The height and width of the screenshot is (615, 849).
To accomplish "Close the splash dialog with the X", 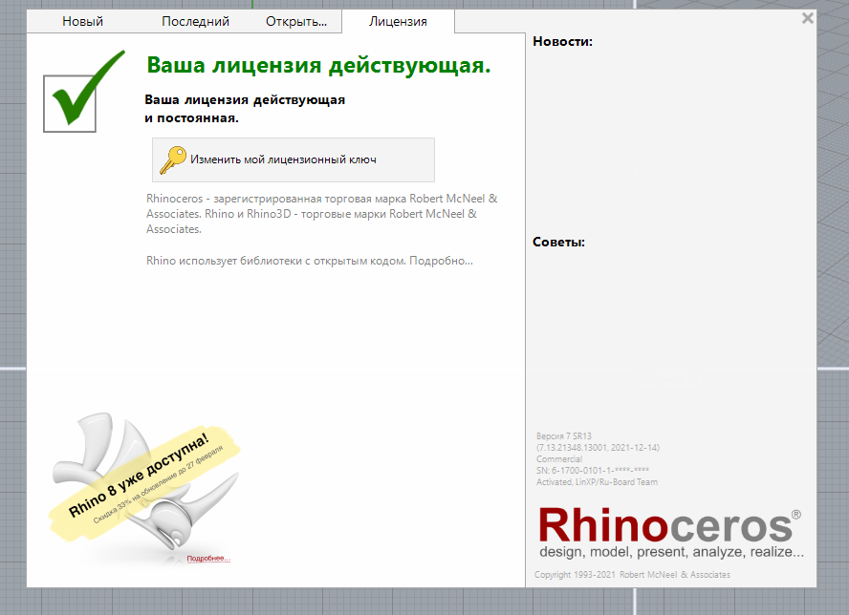I will (808, 18).
